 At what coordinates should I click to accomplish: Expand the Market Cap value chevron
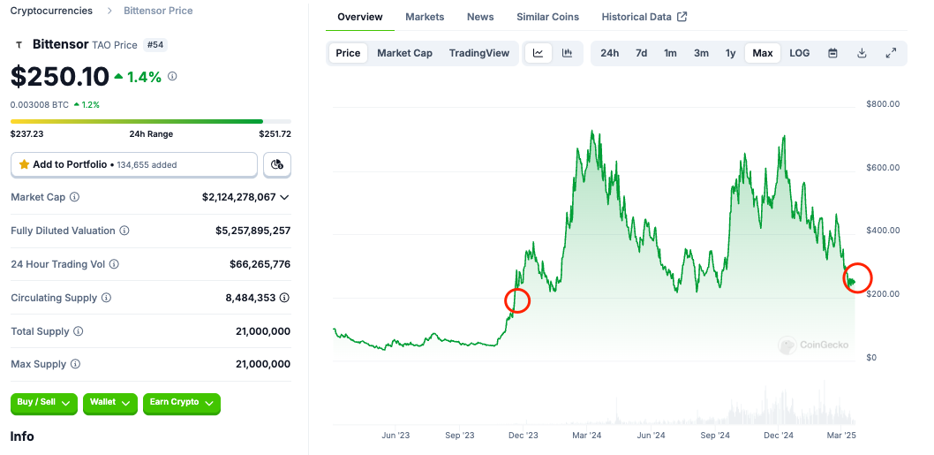(284, 198)
